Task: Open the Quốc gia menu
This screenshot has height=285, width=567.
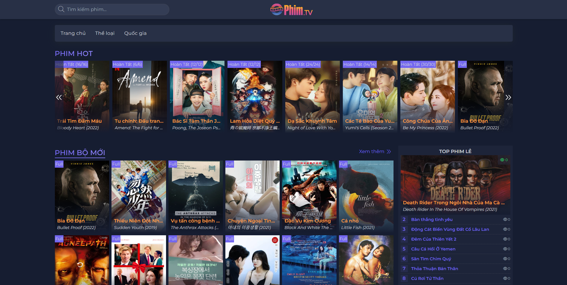Action: click(x=135, y=33)
